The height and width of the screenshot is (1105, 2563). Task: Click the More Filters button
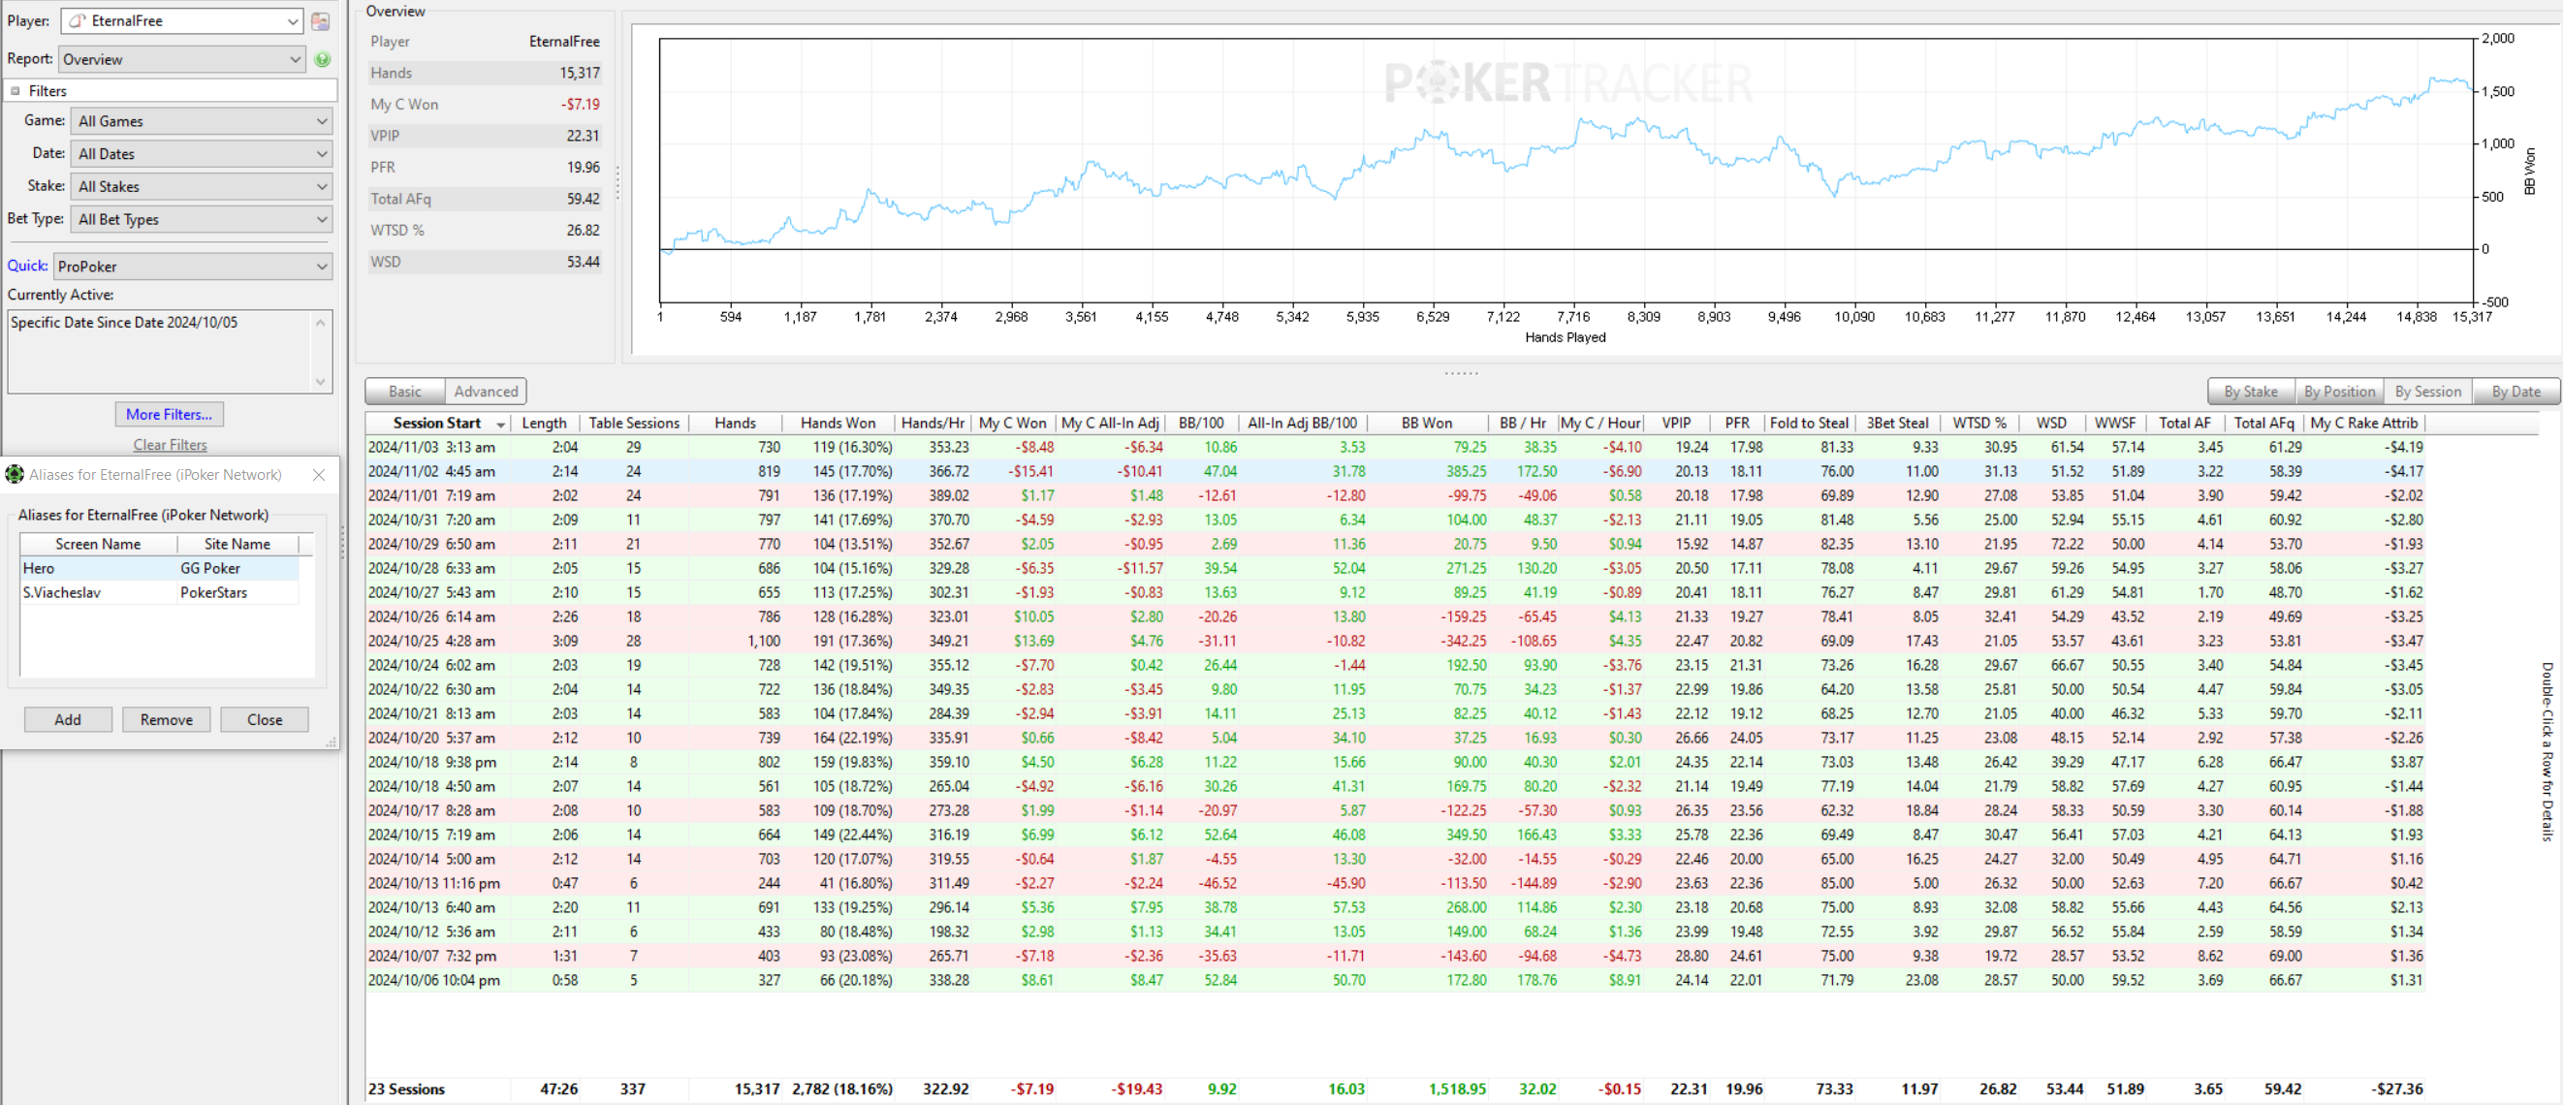pos(169,415)
